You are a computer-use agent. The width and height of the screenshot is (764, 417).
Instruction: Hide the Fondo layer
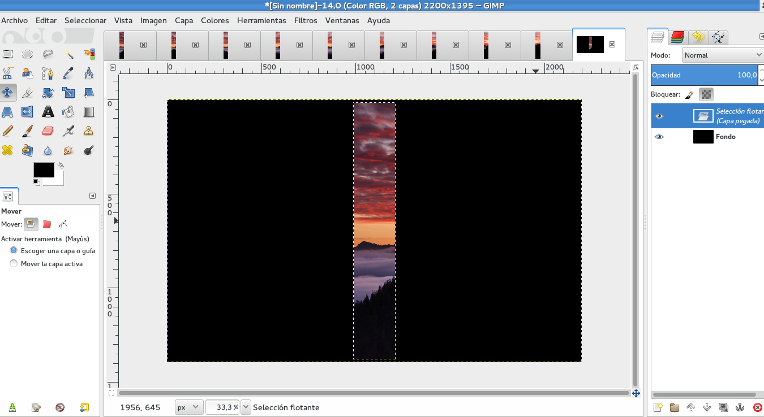coord(659,137)
